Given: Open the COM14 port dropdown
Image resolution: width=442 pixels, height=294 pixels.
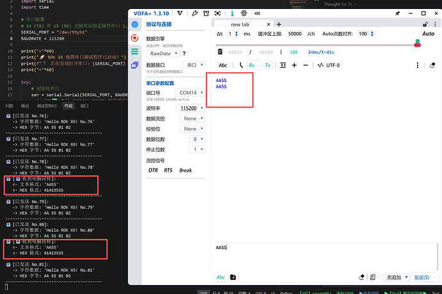Looking at the screenshot, I should (x=190, y=93).
